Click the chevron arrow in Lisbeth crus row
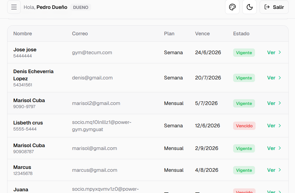Screen dimensions: 295x193 (280, 126)
